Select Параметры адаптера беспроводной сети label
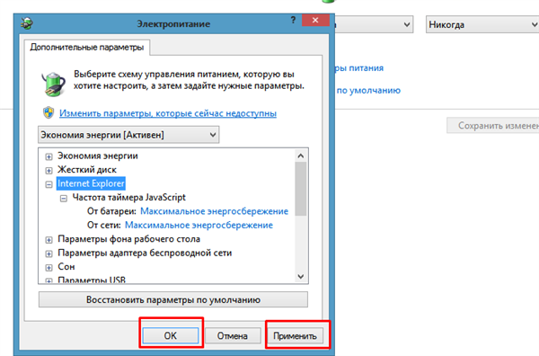The image size is (539, 356). click(145, 253)
